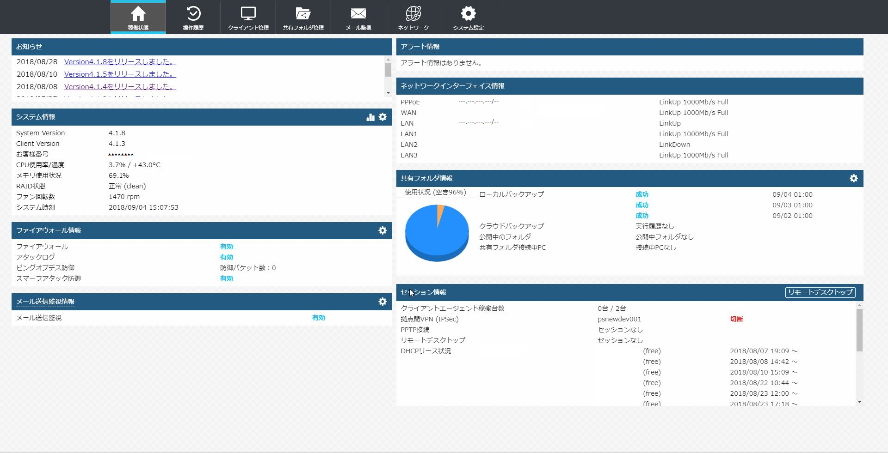The height and width of the screenshot is (453, 888).
Task: Click Client Version value 4.1.3
Action: 117,144
